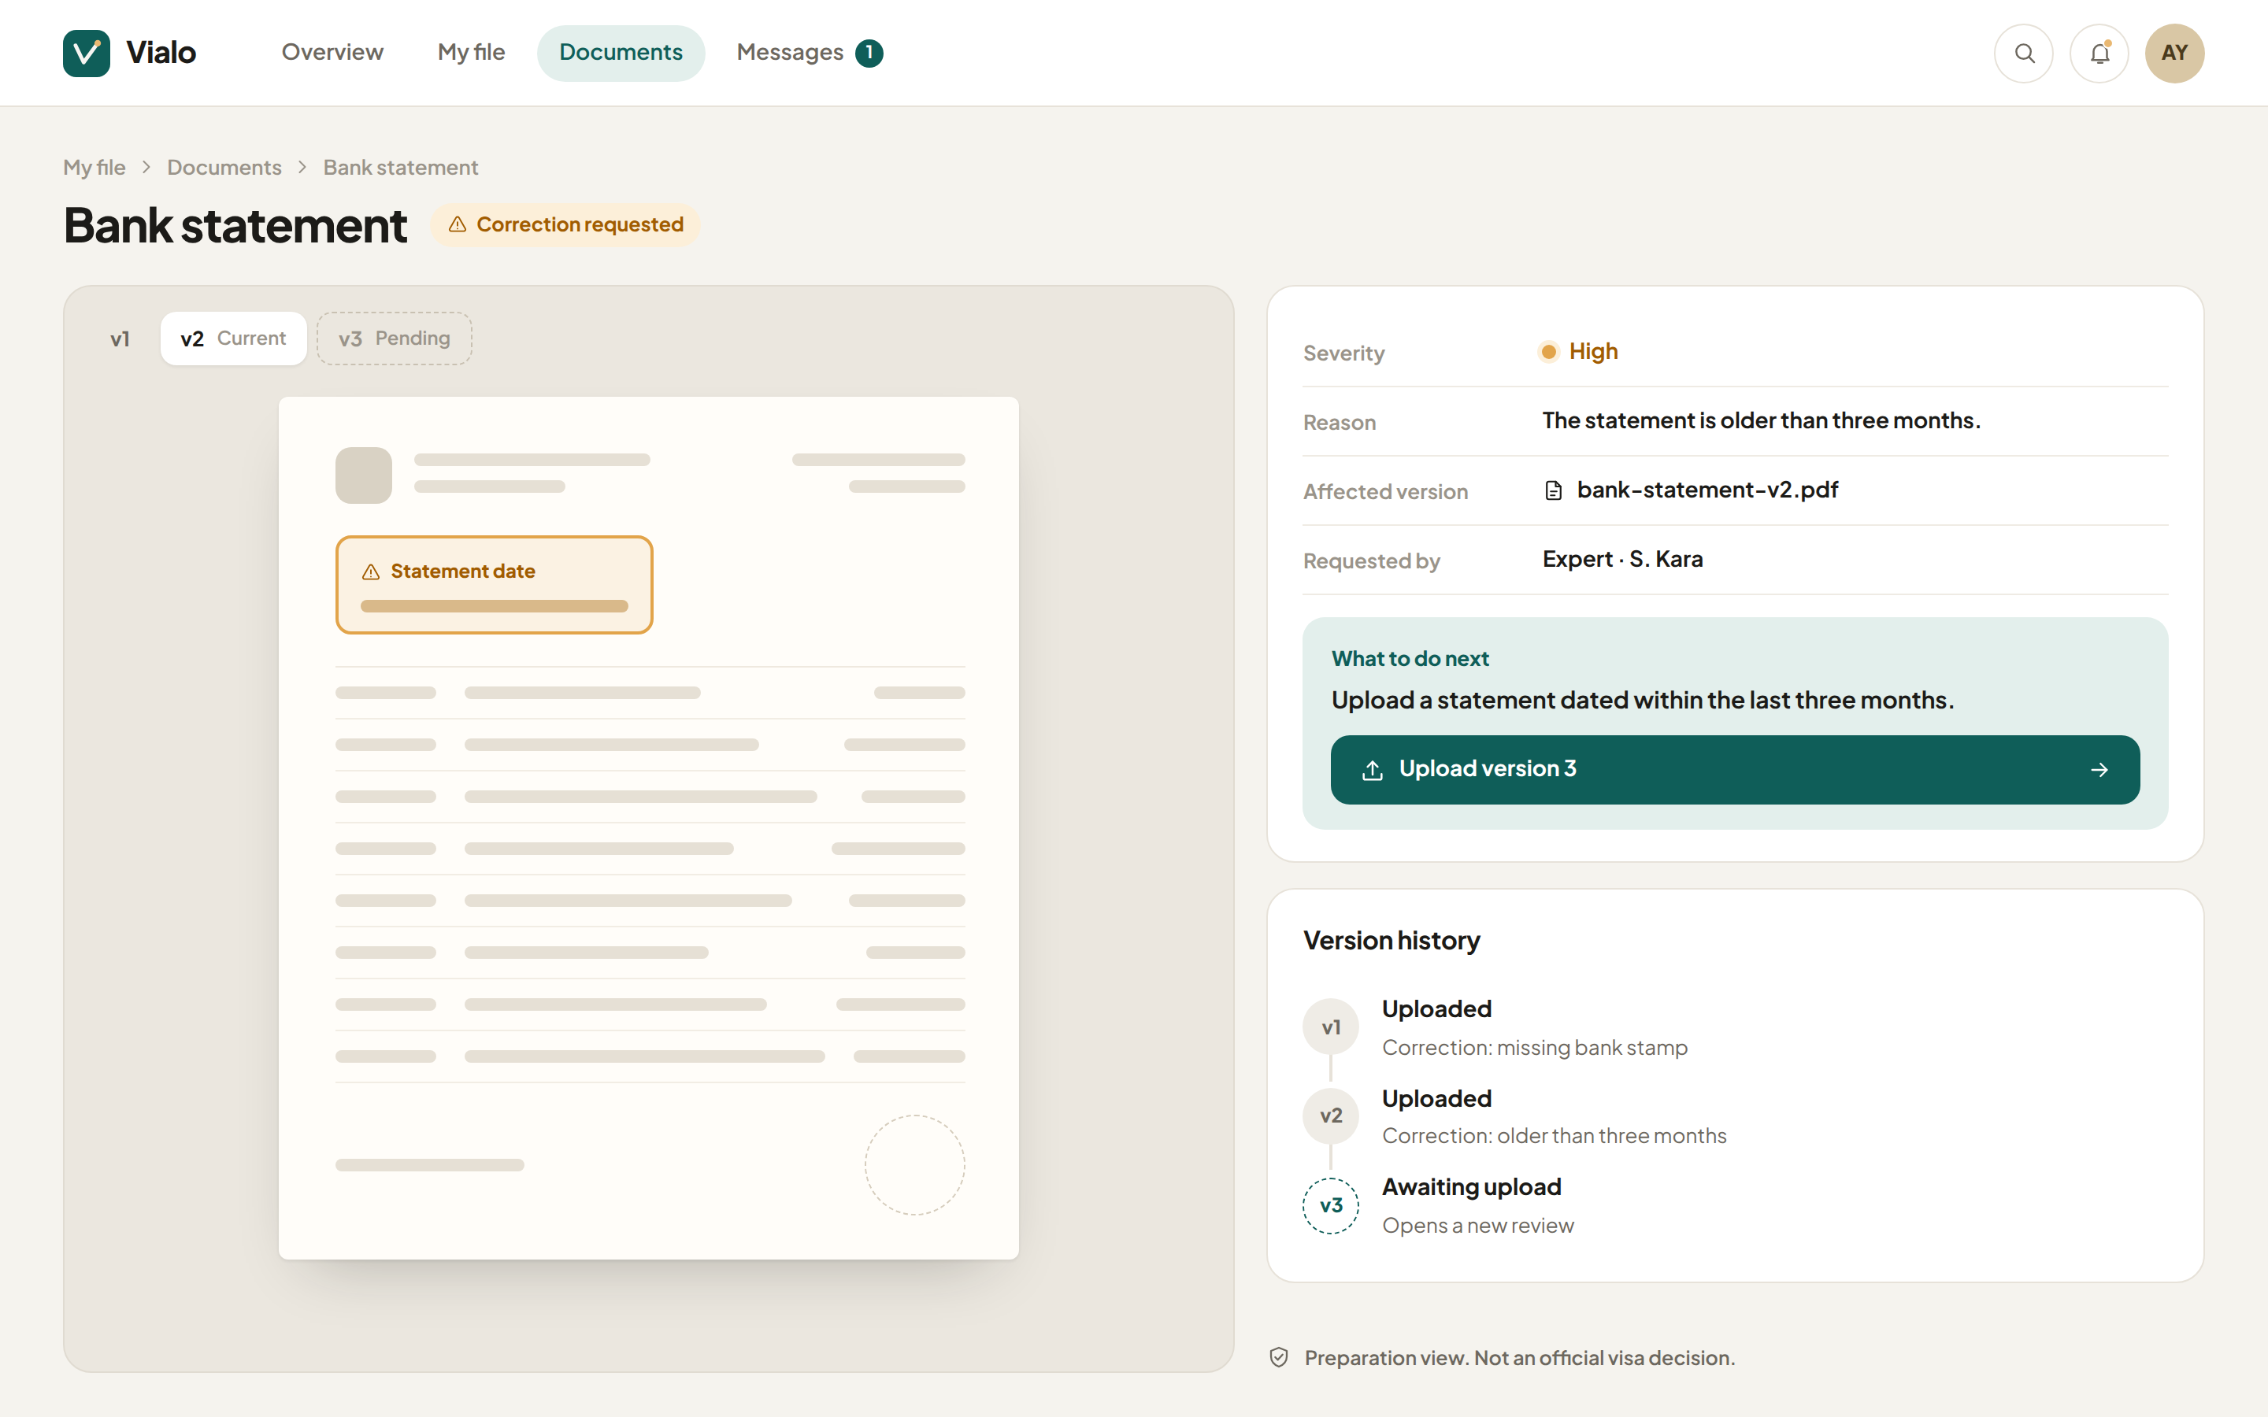Click the Bank statement breadcrumb
The image size is (2268, 1417).
(x=401, y=168)
